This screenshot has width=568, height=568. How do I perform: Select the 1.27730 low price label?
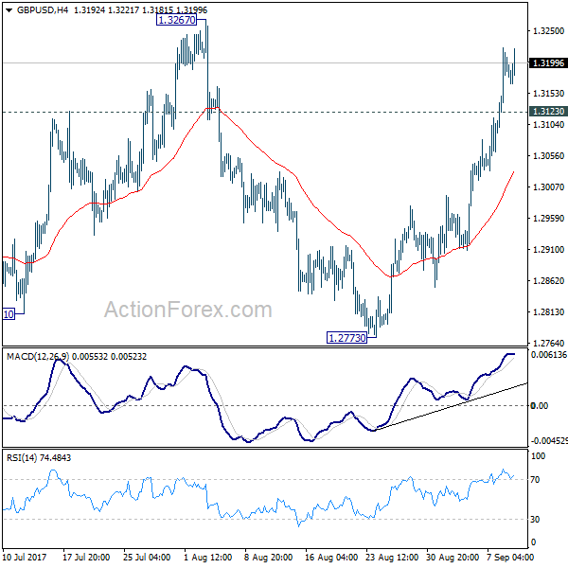coord(346,338)
